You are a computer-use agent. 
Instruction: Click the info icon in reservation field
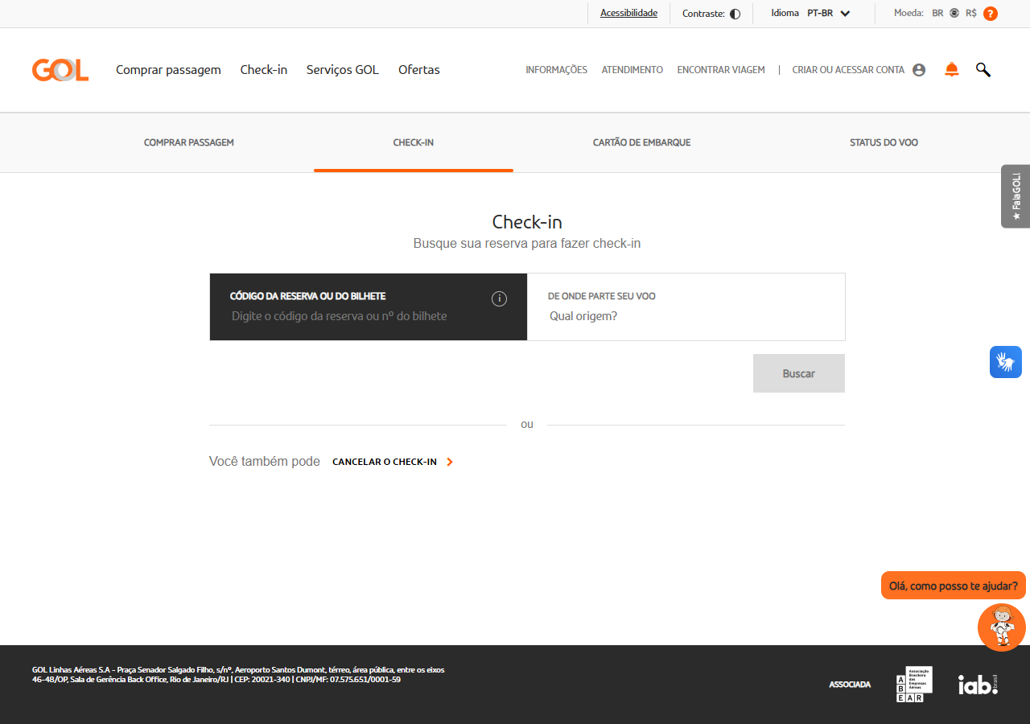499,299
